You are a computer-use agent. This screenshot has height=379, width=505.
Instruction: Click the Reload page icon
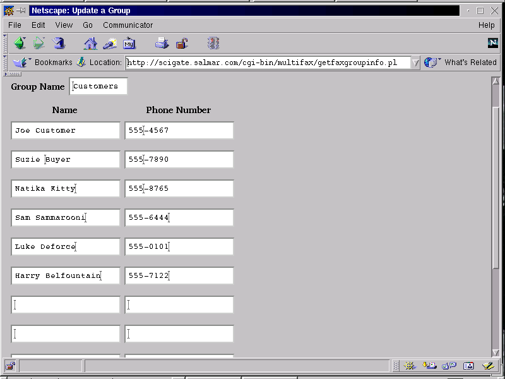pyautogui.click(x=59, y=44)
